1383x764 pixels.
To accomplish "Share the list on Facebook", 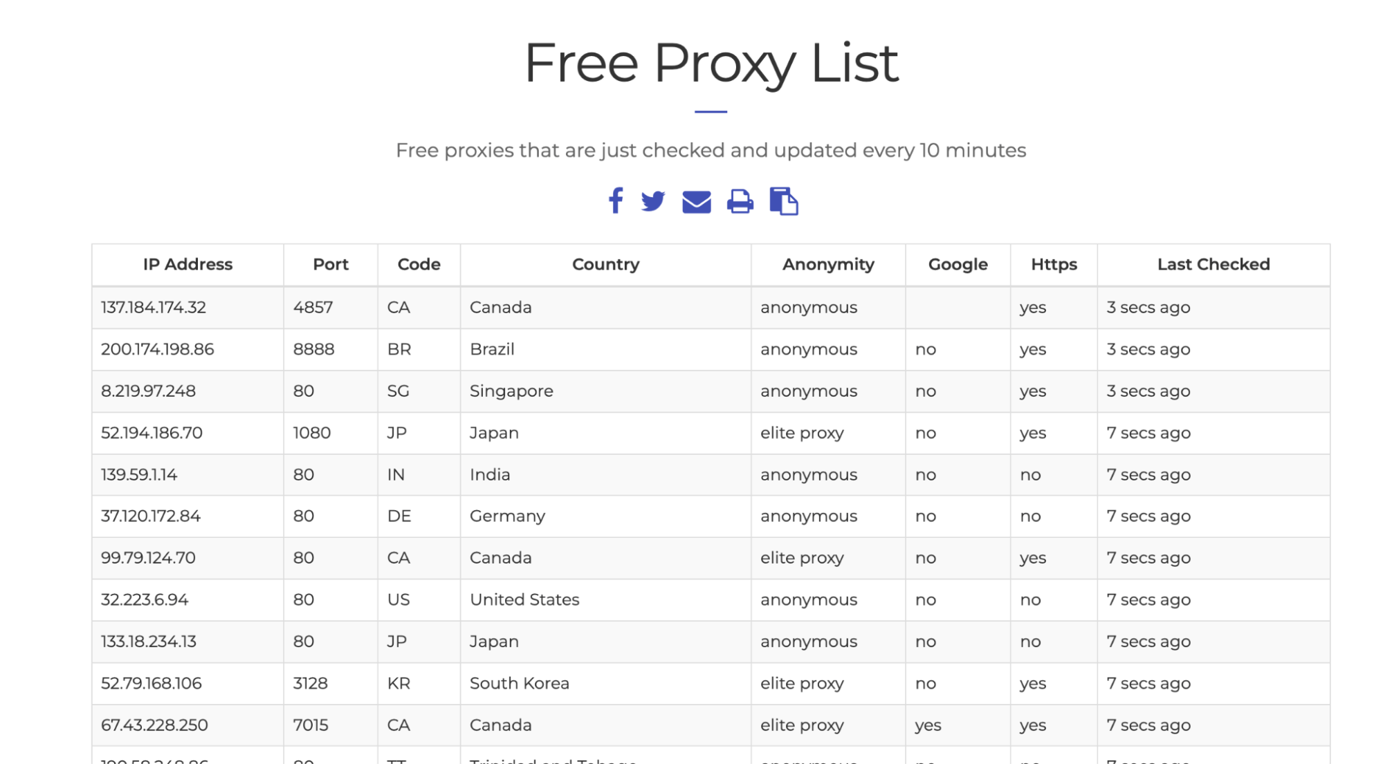I will pos(615,201).
